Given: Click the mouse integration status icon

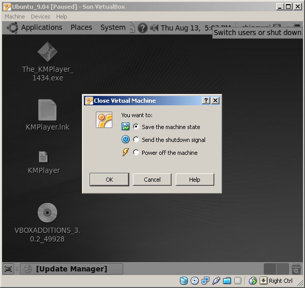Looking at the screenshot, I should point(252,281).
